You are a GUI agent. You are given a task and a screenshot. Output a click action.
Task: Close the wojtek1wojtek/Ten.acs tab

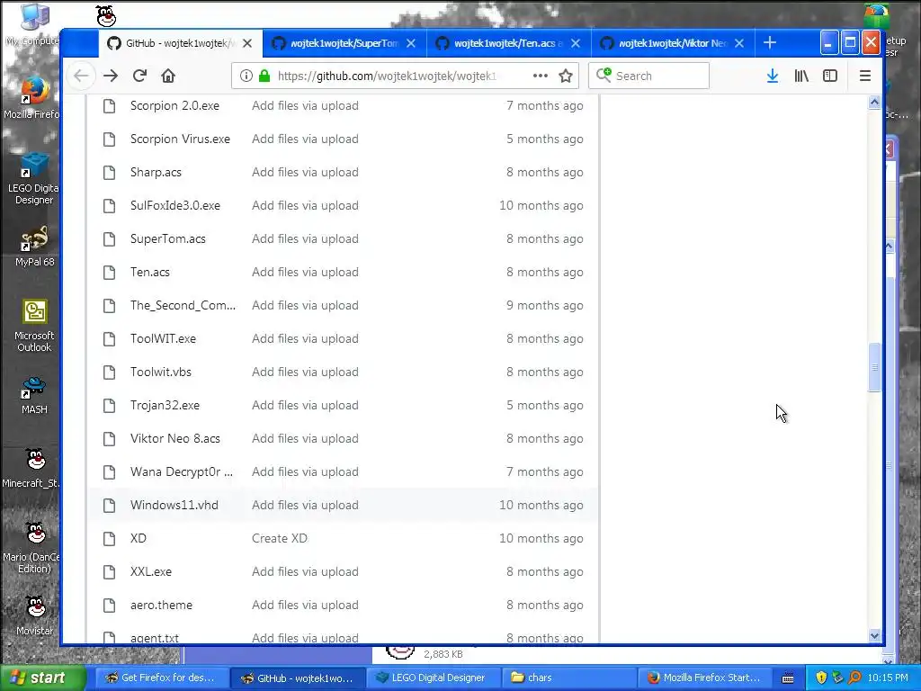coord(576,43)
